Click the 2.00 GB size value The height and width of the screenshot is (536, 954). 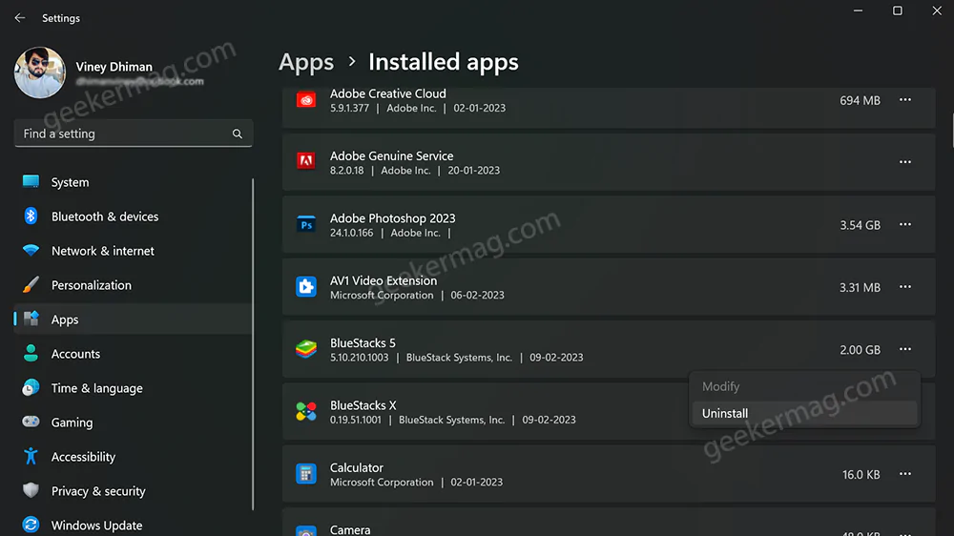coord(860,350)
